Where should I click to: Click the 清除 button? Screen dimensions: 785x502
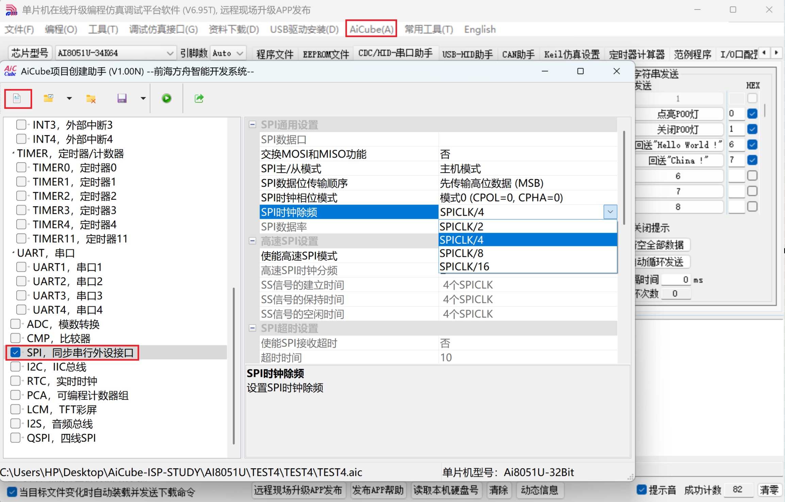498,490
